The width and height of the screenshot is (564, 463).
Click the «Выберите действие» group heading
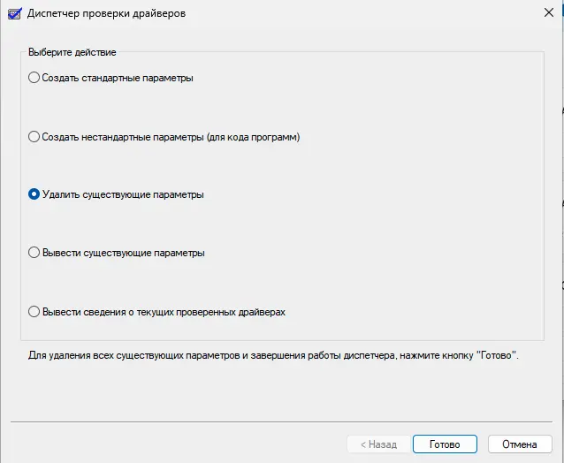pos(72,52)
